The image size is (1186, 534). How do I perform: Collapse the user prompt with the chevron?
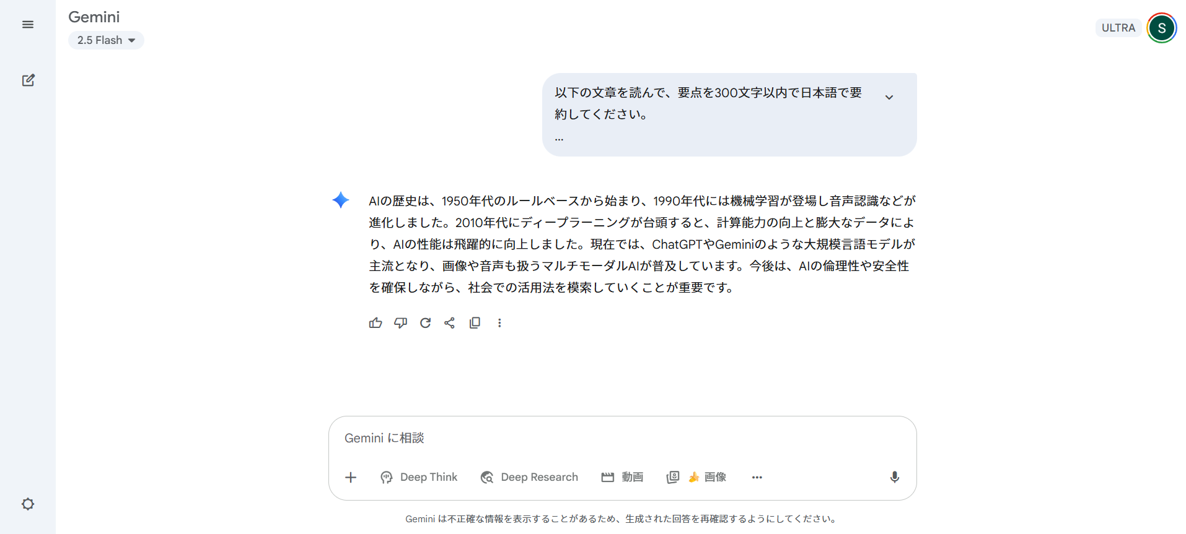889,97
